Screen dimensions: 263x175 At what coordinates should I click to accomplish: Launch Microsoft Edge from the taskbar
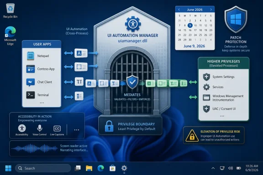pyautogui.click(x=101, y=168)
